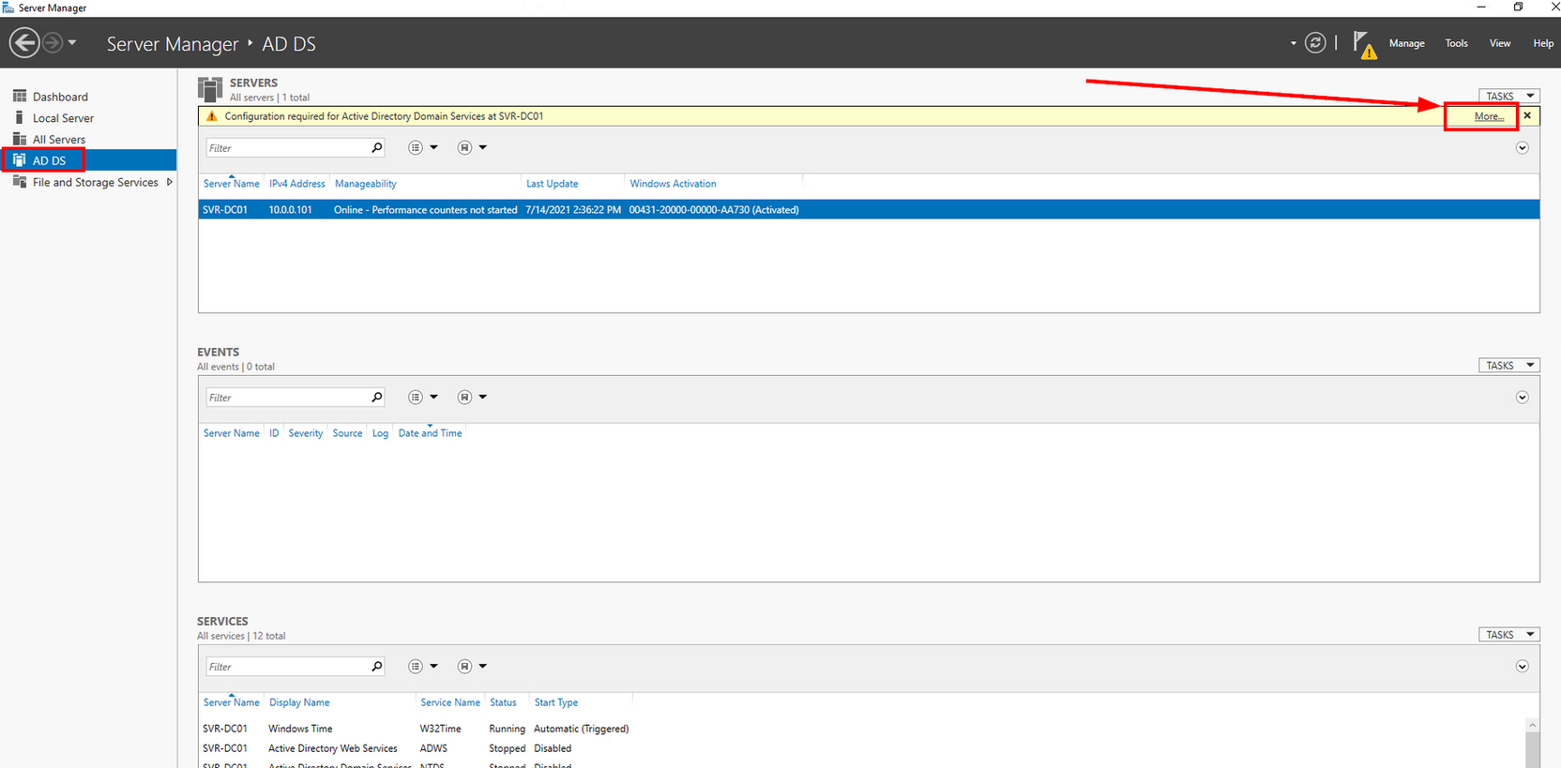
Task: Open the Manage menu
Action: point(1406,43)
